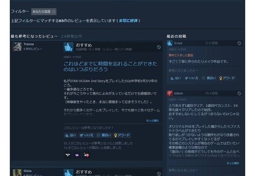This screenshot has height=176, width=255.
Task: Click mitose's thumbs-down review icon
Action: (169, 93)
